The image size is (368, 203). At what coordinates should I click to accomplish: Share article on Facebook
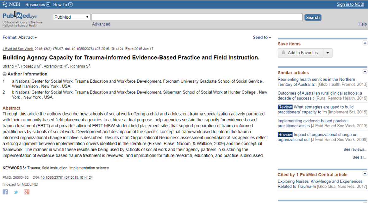[x=5, y=192]
